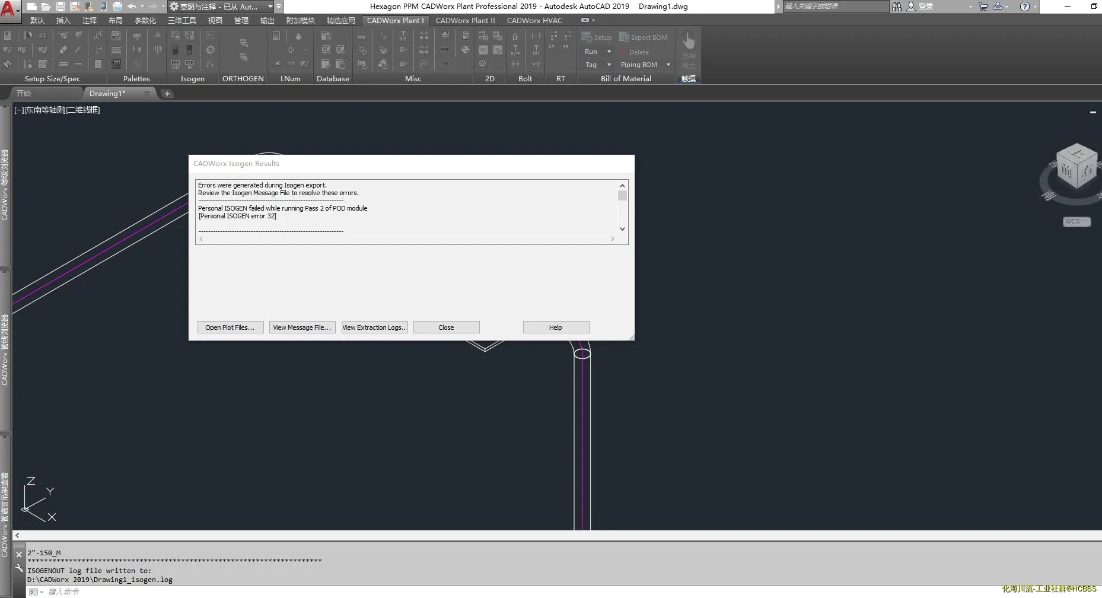
Task: Click the touch mode hand icon
Action: (688, 42)
